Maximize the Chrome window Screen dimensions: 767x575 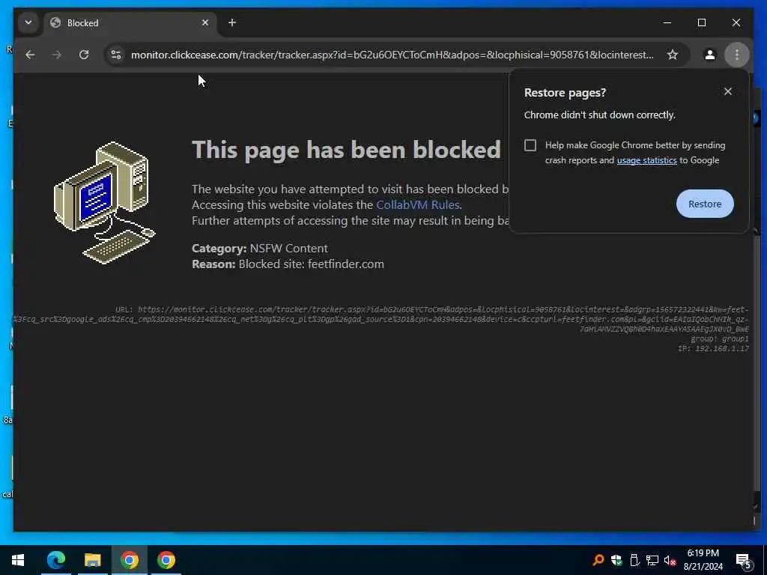(x=701, y=22)
